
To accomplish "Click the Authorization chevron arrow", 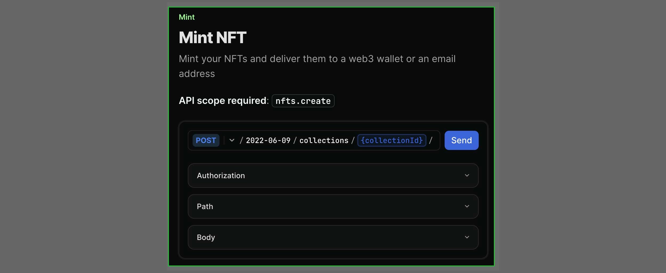I will (467, 175).
